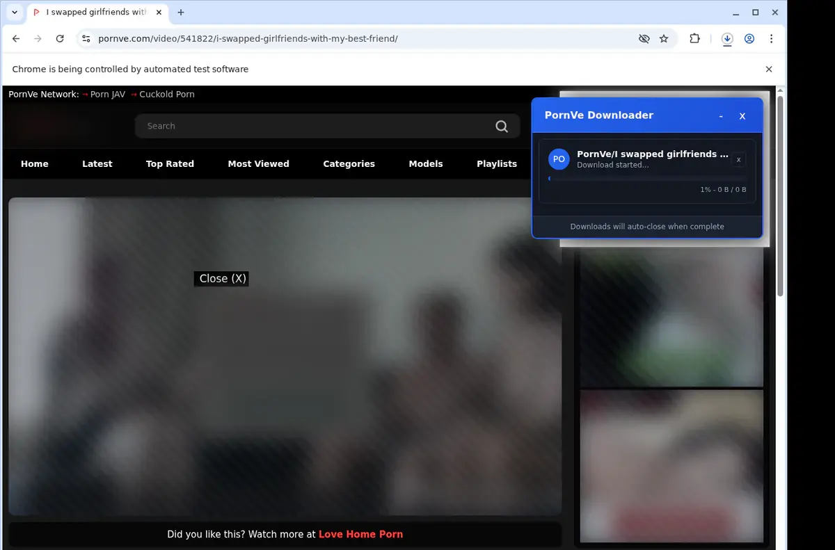
Task: Click the eye-slash tracking protection icon
Action: (x=644, y=39)
